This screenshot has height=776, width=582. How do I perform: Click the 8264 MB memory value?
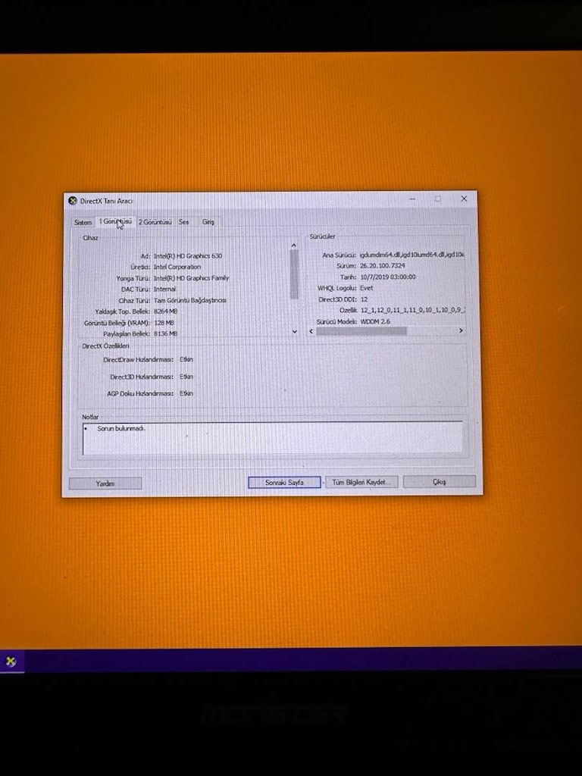(x=165, y=311)
